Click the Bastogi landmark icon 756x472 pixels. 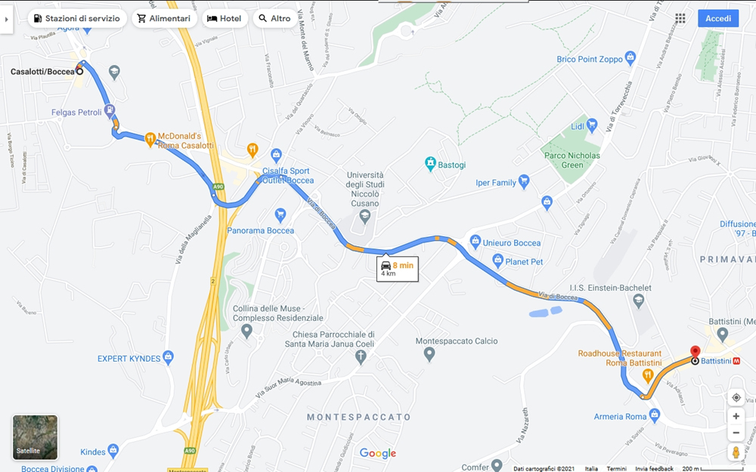pos(430,164)
